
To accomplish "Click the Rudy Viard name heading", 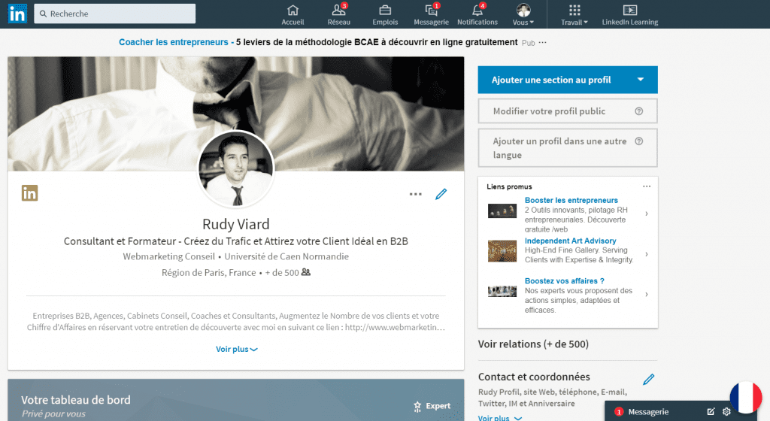I will pyautogui.click(x=235, y=224).
